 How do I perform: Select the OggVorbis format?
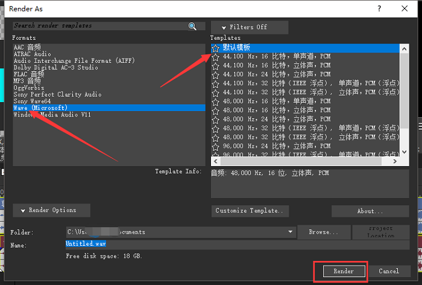(x=109, y=88)
